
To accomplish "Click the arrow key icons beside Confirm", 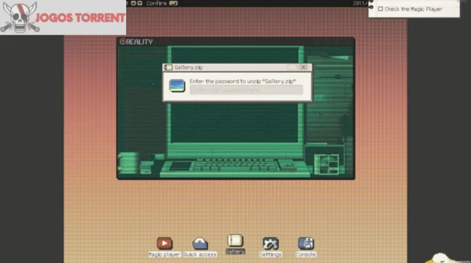I will pos(136,4).
